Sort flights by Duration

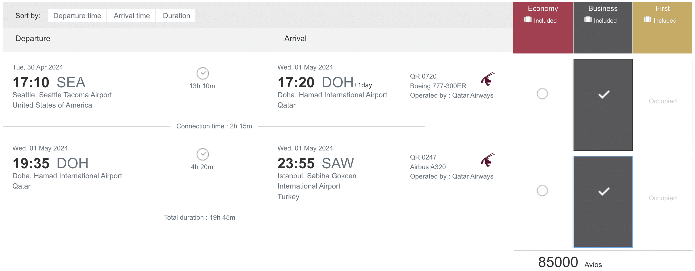pos(176,16)
